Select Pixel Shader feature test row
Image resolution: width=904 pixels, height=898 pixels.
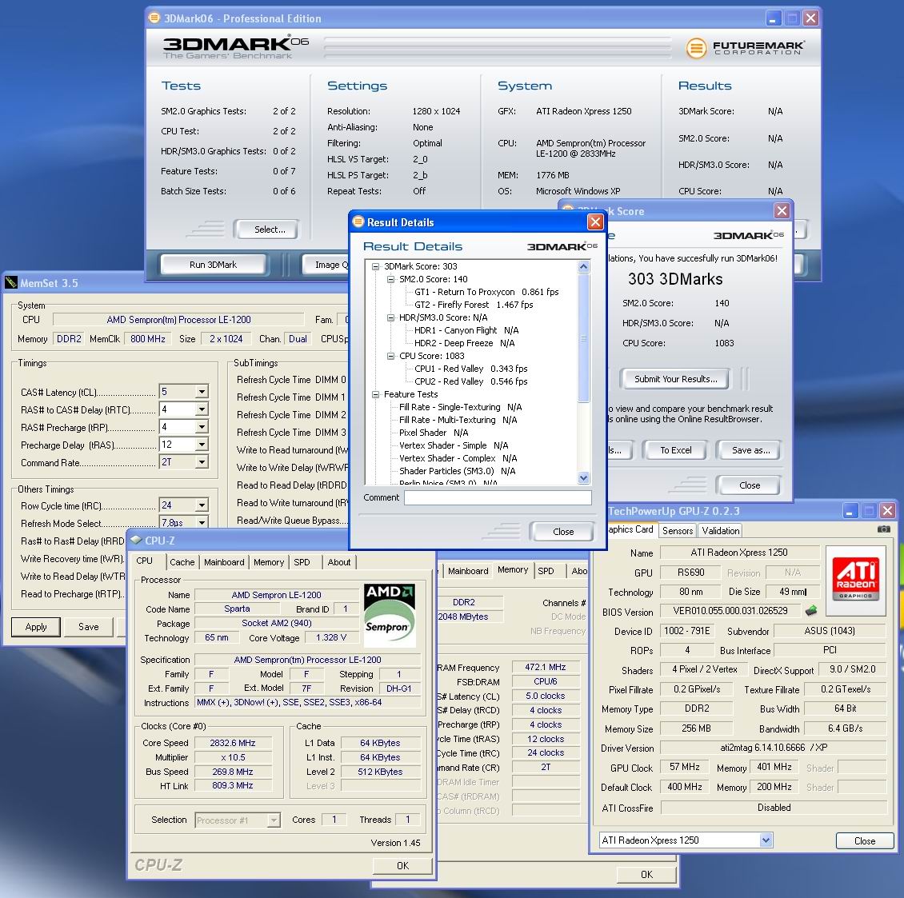[434, 433]
